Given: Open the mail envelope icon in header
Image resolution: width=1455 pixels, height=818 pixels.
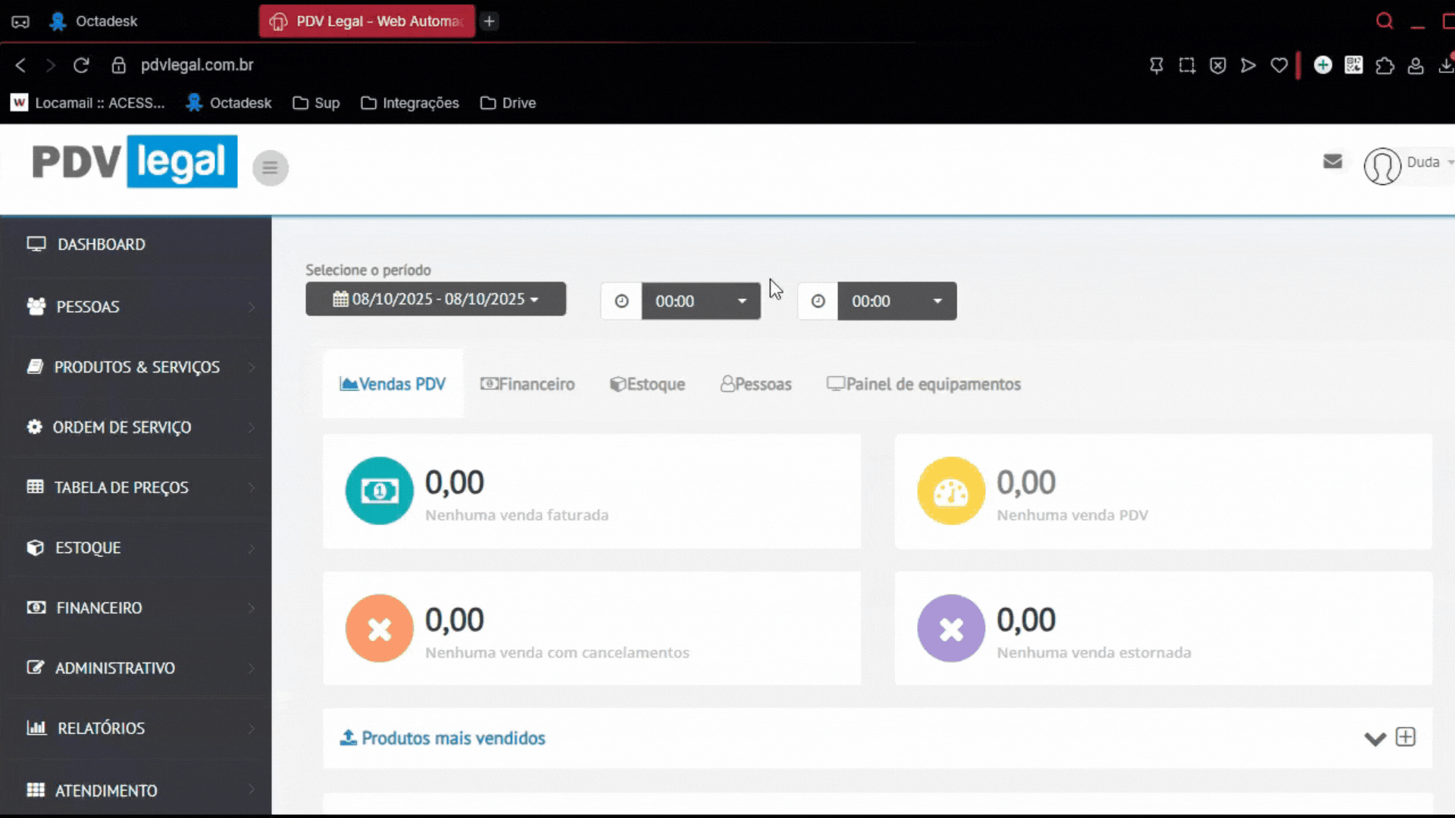Looking at the screenshot, I should (x=1332, y=161).
